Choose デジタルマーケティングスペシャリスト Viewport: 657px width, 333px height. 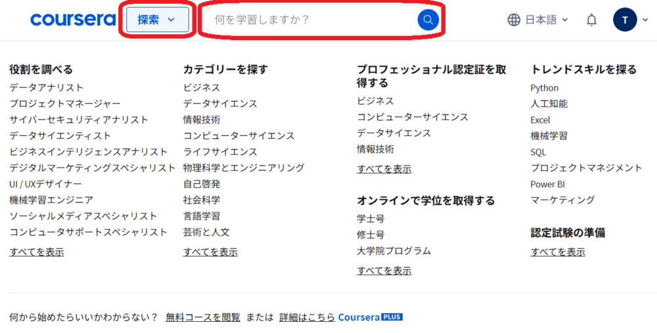click(x=93, y=168)
